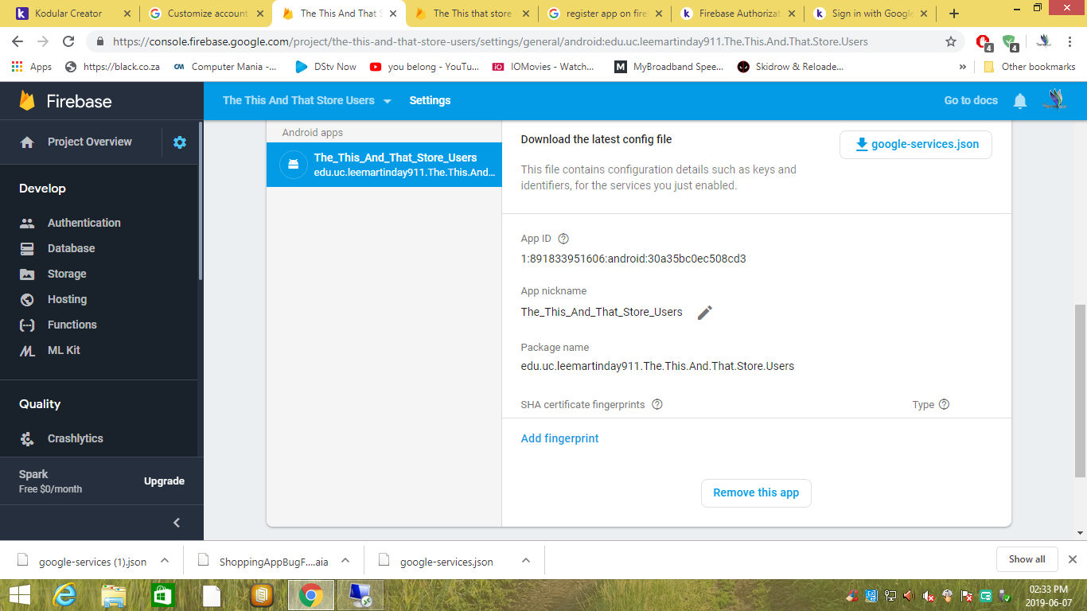The image size is (1087, 611).
Task: Open Crashlytics under Quality
Action: point(75,438)
